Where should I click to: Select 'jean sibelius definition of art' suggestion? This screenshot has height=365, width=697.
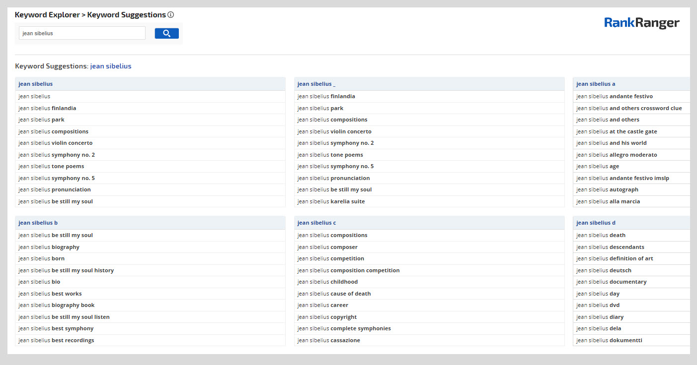615,258
